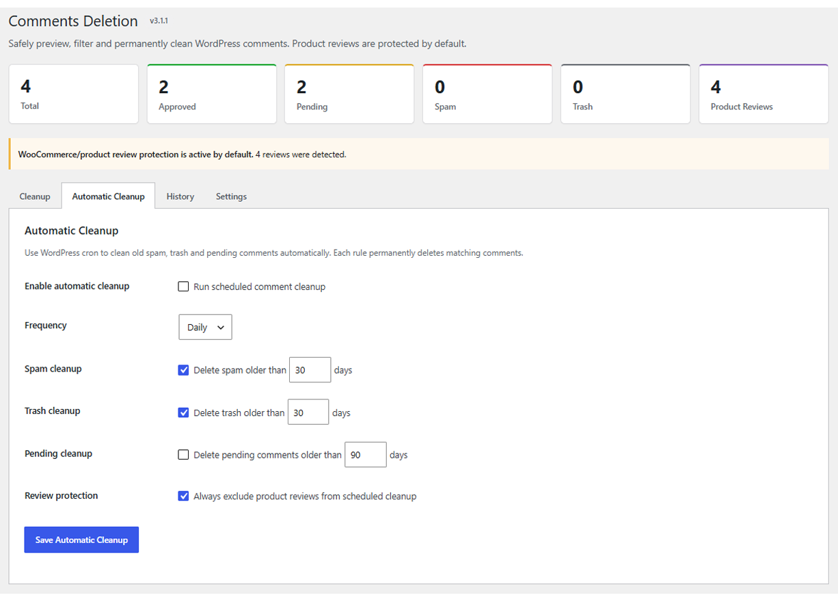Open the Frequency Daily dropdown
838x604 pixels.
(x=206, y=327)
